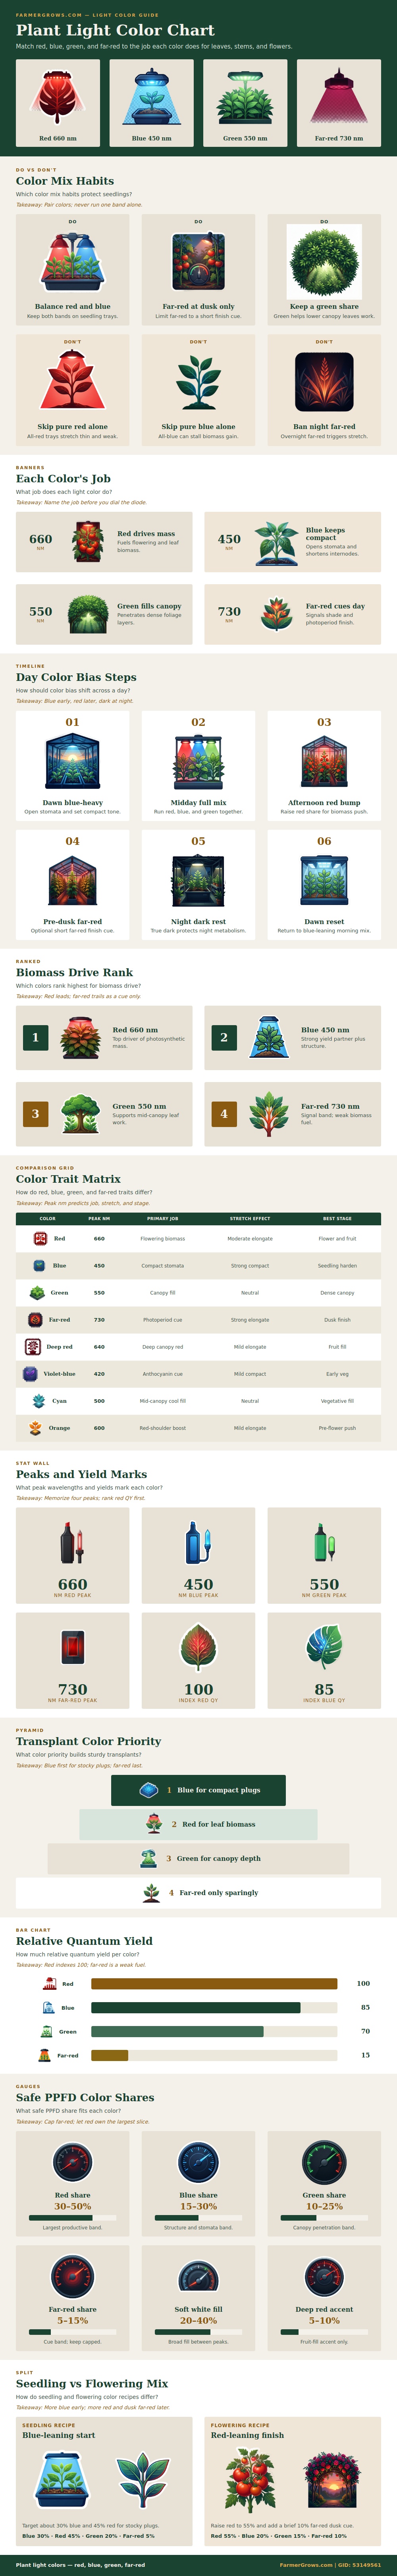Click the PRIMARY JOB column header
This screenshot has height=2576, width=397.
163,1218
